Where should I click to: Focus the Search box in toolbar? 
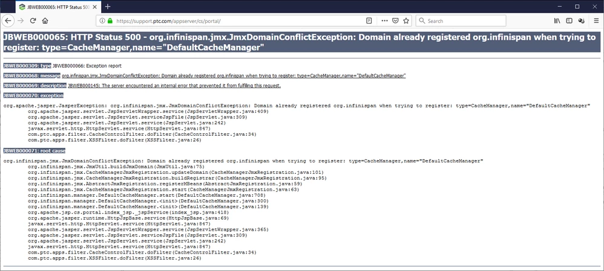pyautogui.click(x=461, y=21)
